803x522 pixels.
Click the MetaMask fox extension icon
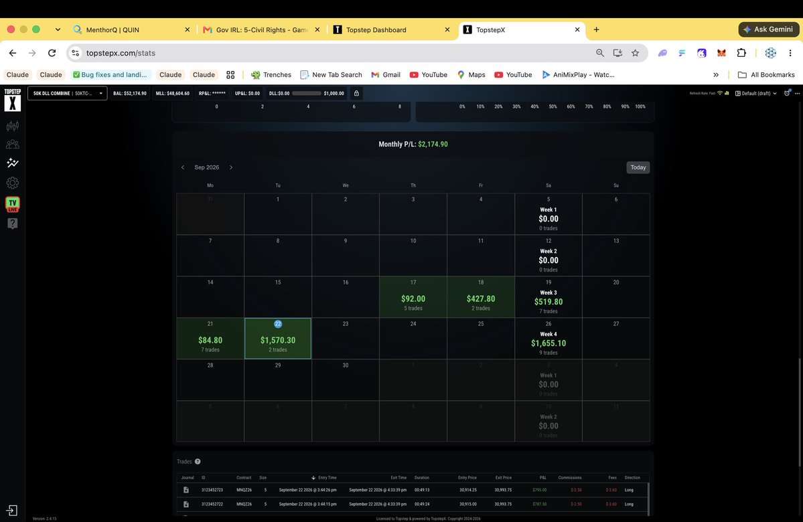721,53
